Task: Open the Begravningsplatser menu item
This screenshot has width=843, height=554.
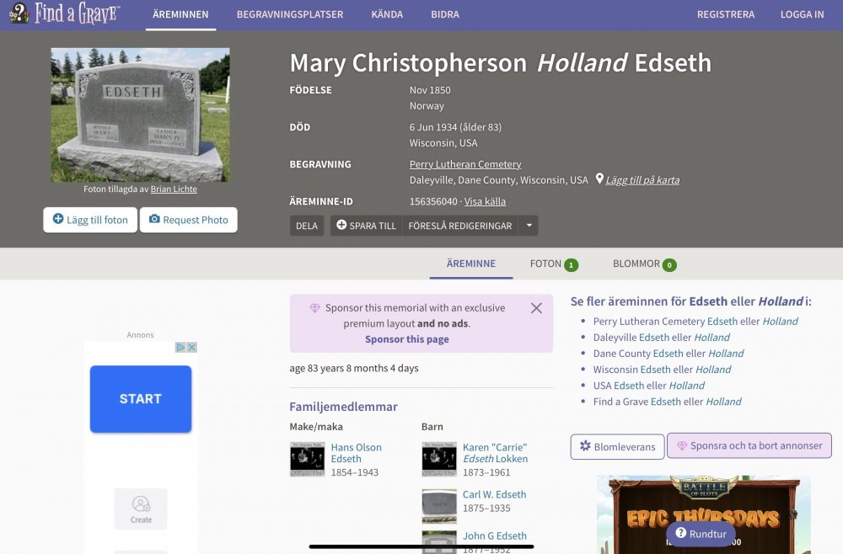Action: (x=289, y=14)
